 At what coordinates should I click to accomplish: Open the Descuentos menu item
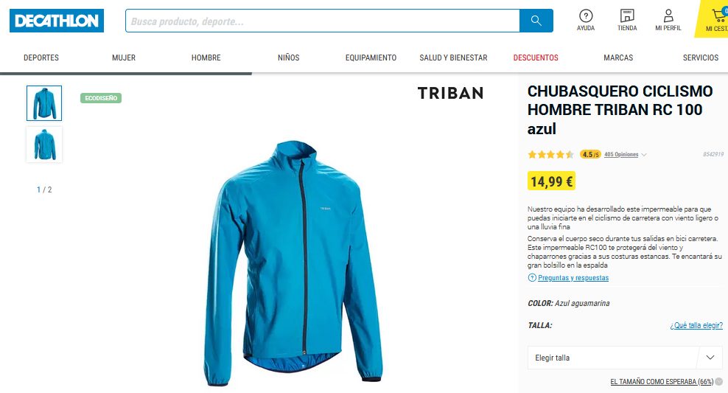[x=536, y=58]
